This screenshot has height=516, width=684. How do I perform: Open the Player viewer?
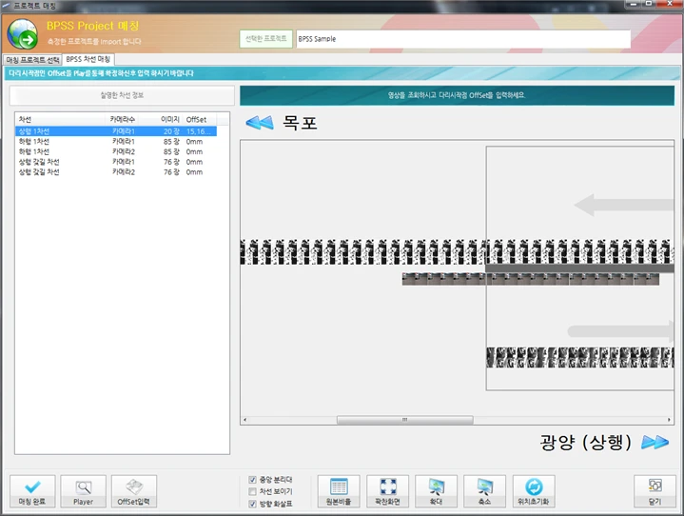pos(83,491)
